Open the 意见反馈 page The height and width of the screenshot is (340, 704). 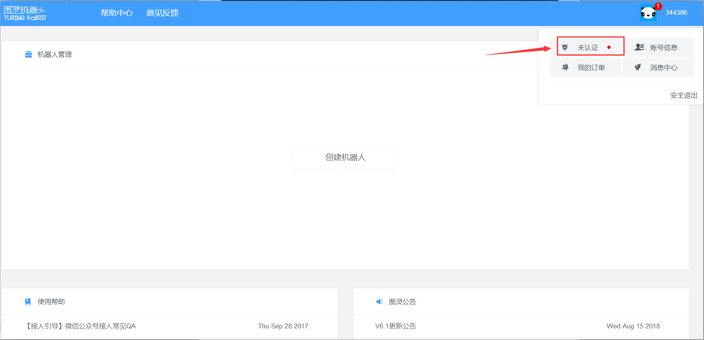[x=162, y=13]
